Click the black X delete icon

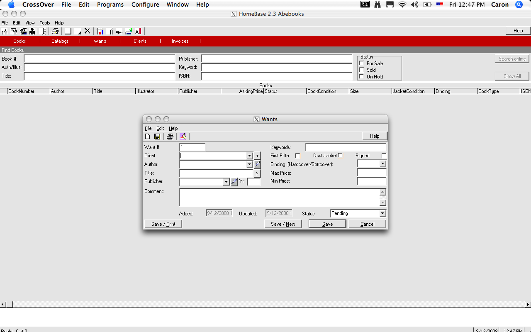tap(87, 31)
